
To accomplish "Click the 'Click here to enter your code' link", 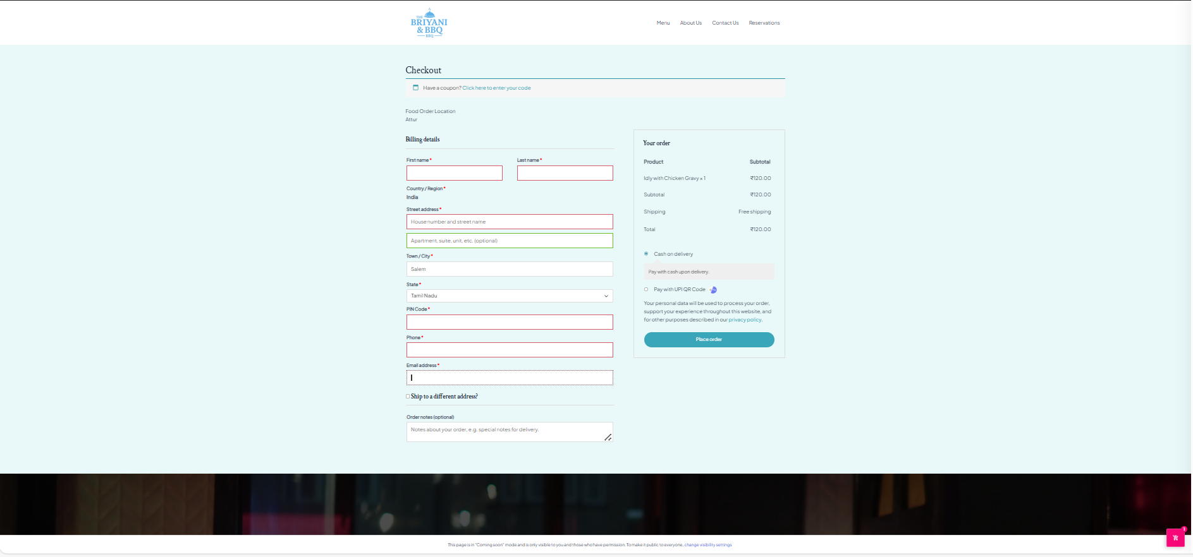I will 496,88.
